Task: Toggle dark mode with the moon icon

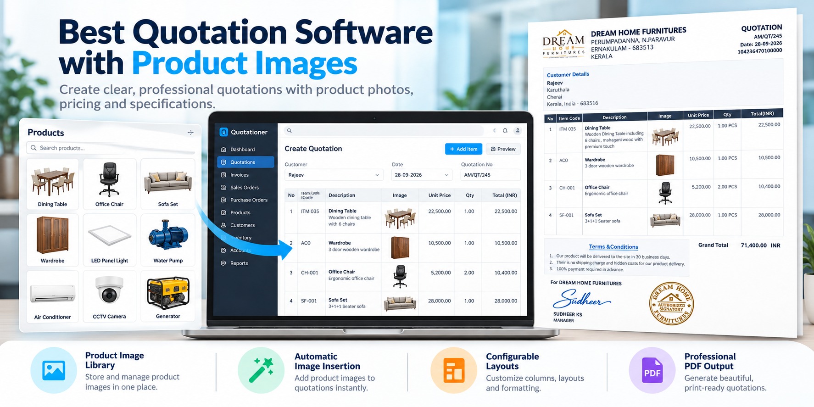Action: 495,131
